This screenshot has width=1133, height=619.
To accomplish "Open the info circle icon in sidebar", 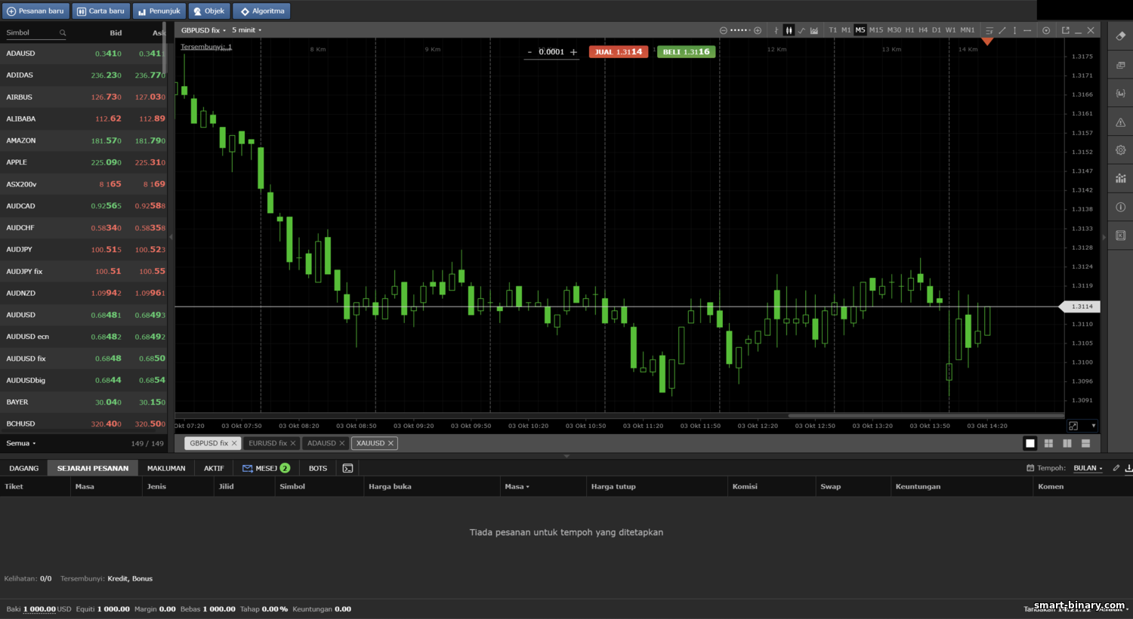I will point(1121,207).
